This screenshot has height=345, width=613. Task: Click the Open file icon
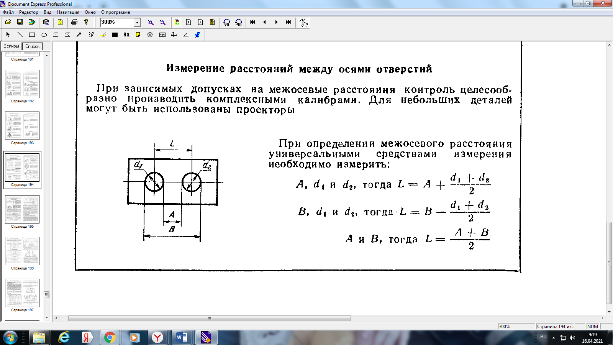tap(8, 22)
